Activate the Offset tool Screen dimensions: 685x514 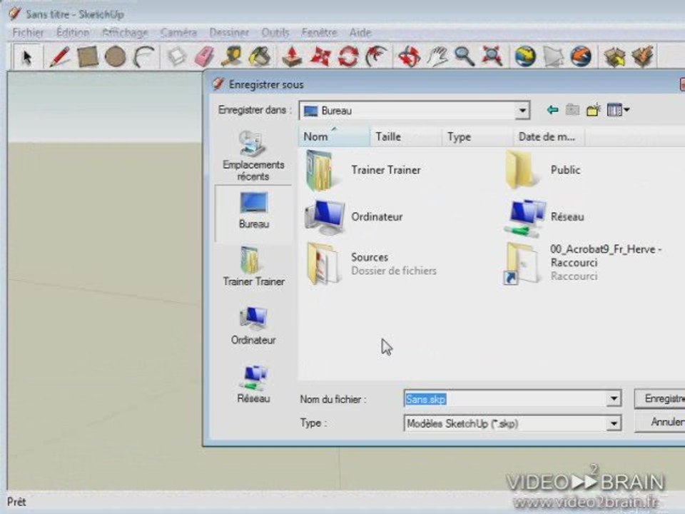[x=377, y=57]
